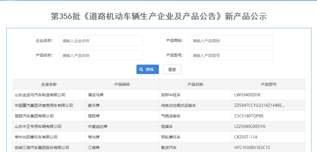
Task: Click the 企业名称 search input field
Action: pos(101,40)
